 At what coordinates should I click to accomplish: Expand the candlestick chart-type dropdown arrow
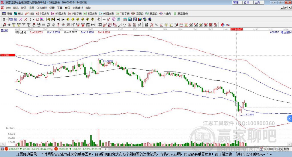33,19
